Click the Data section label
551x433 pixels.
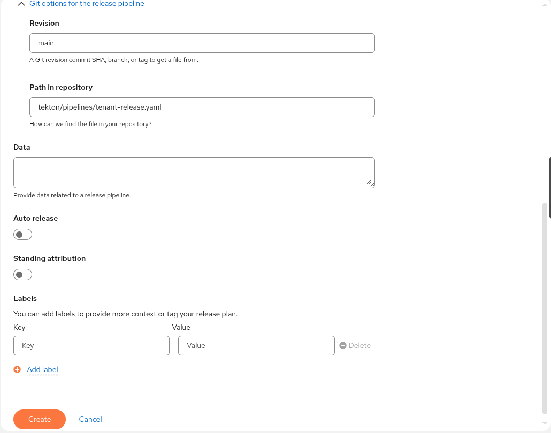22,147
